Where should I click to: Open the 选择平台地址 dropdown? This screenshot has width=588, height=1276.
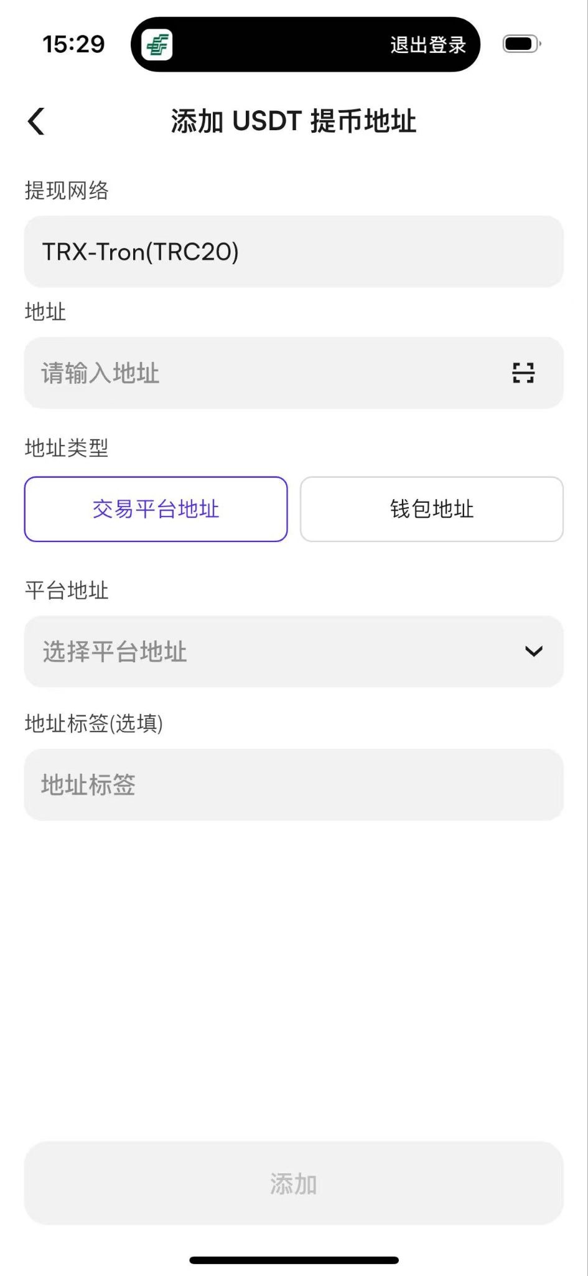[x=294, y=652]
